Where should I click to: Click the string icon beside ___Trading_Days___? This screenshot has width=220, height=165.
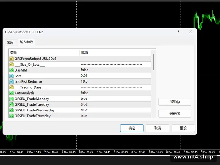[x=11, y=87]
